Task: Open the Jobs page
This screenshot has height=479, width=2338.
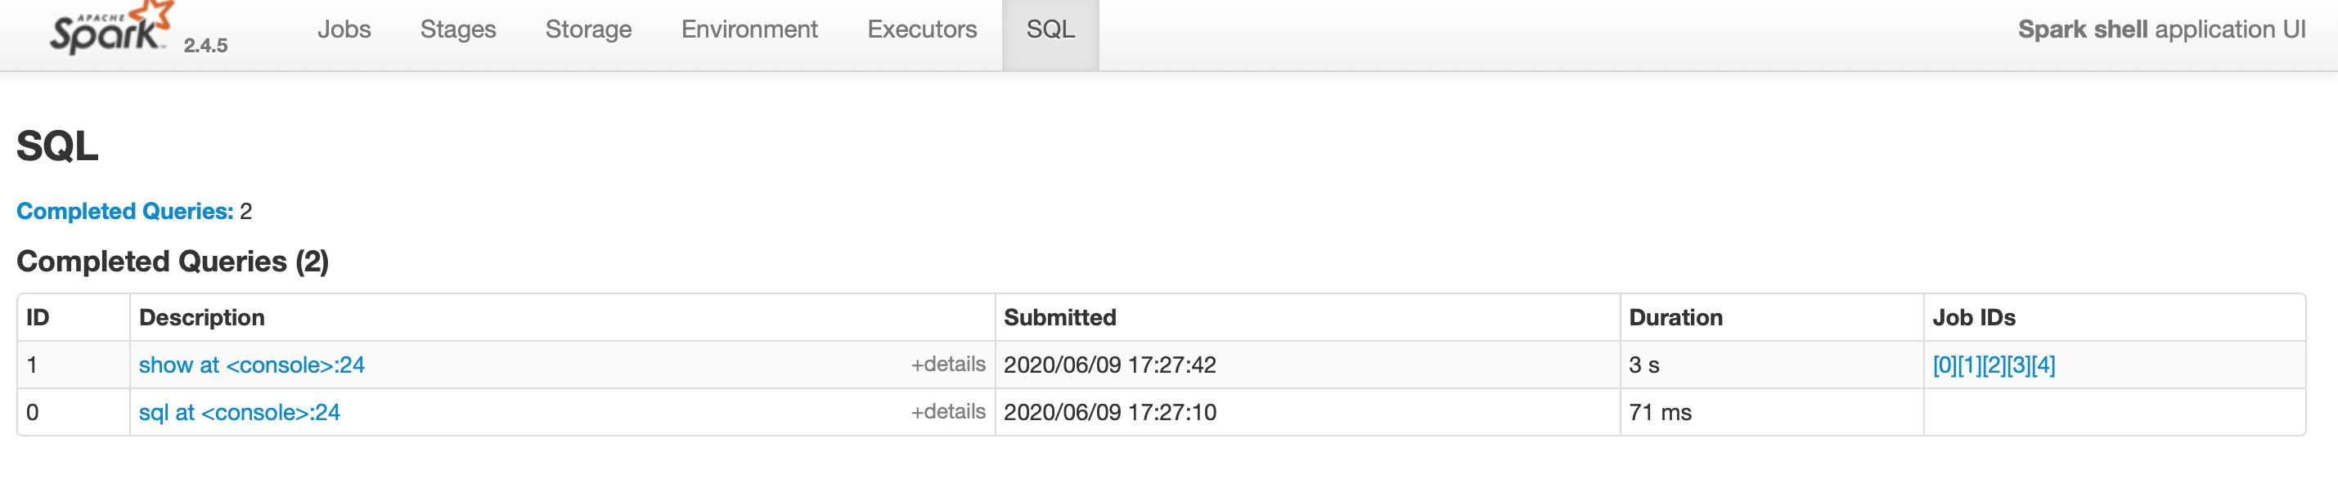Action: click(x=344, y=29)
